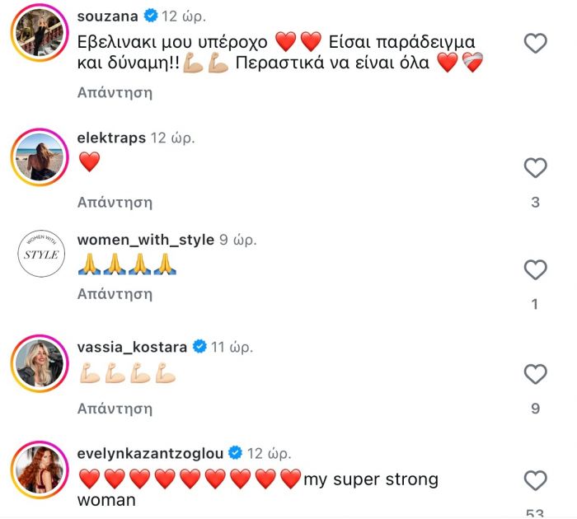Screen dimensions: 577x519
Task: Open women_with_style's profile avatar
Action: (x=39, y=255)
